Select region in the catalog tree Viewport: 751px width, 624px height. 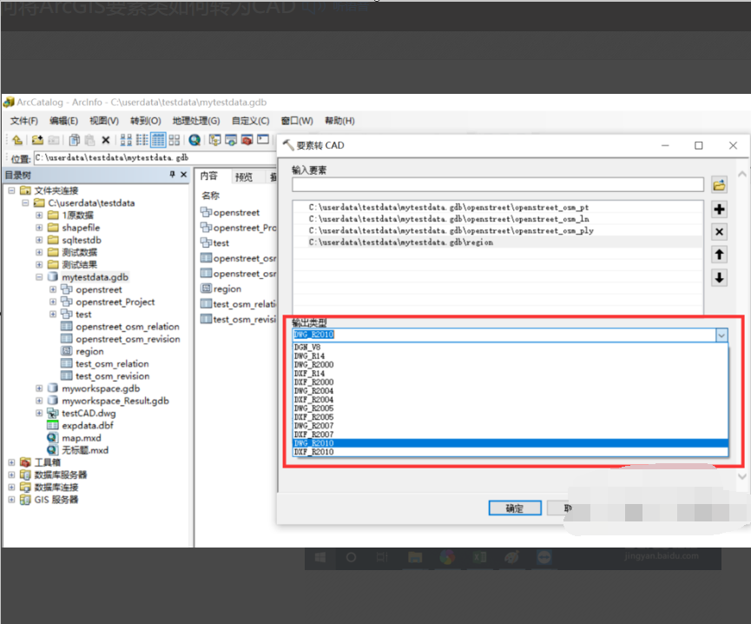coord(89,352)
